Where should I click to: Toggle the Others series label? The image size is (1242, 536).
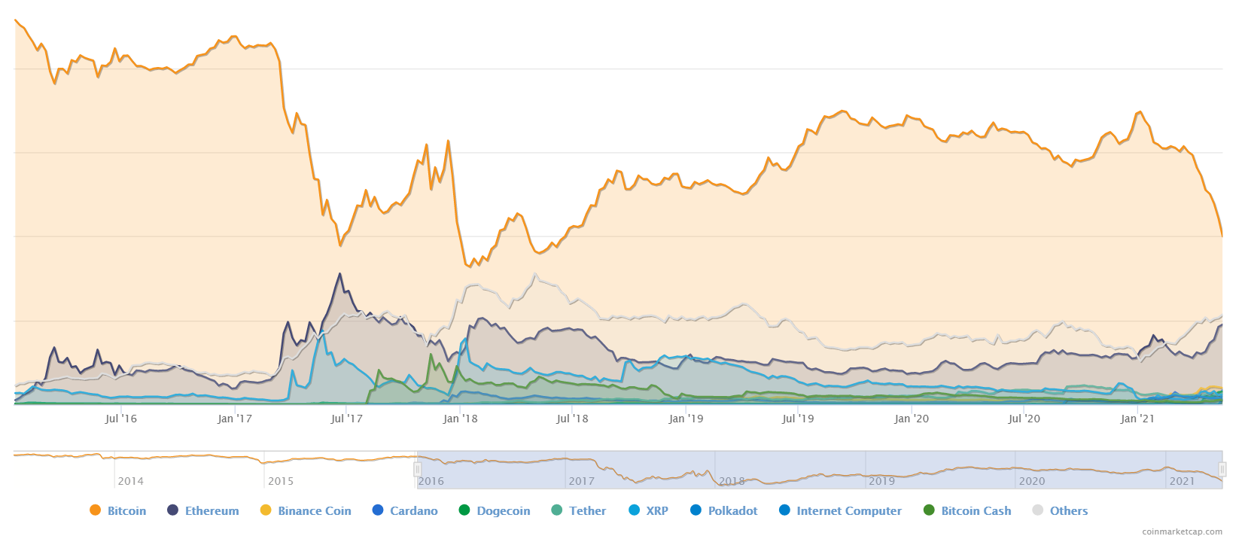(x=1068, y=510)
